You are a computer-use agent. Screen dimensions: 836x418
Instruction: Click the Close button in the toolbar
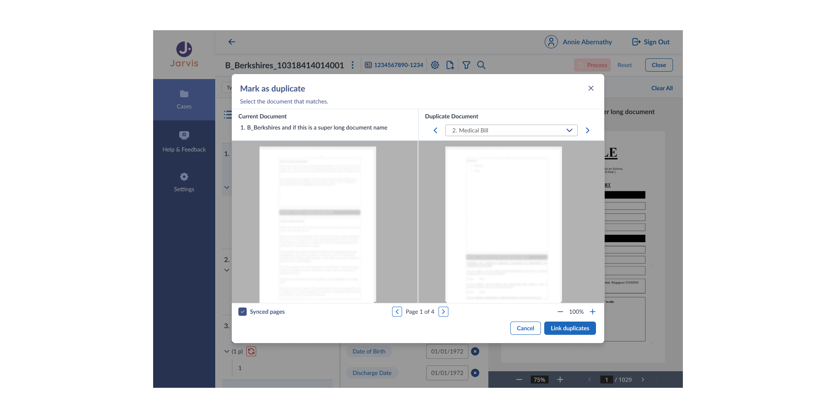(659, 65)
